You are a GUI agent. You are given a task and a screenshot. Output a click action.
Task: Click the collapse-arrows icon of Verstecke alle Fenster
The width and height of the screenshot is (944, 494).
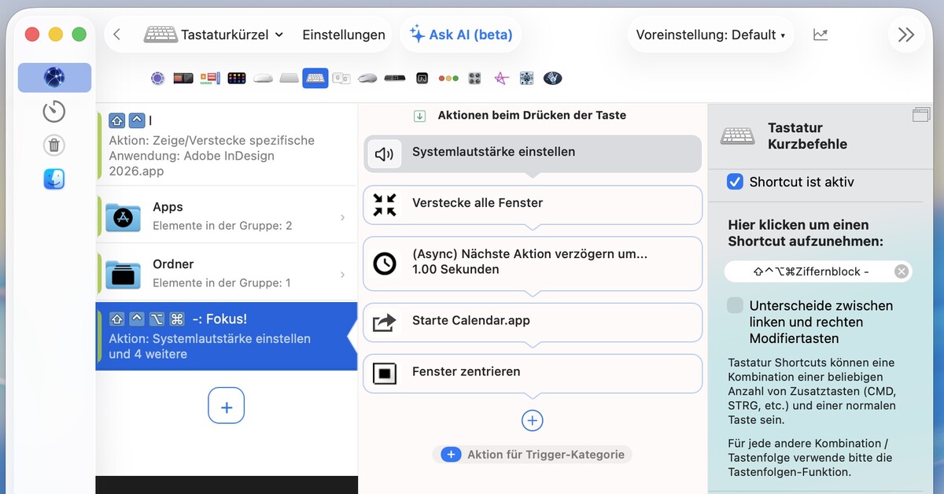point(384,205)
